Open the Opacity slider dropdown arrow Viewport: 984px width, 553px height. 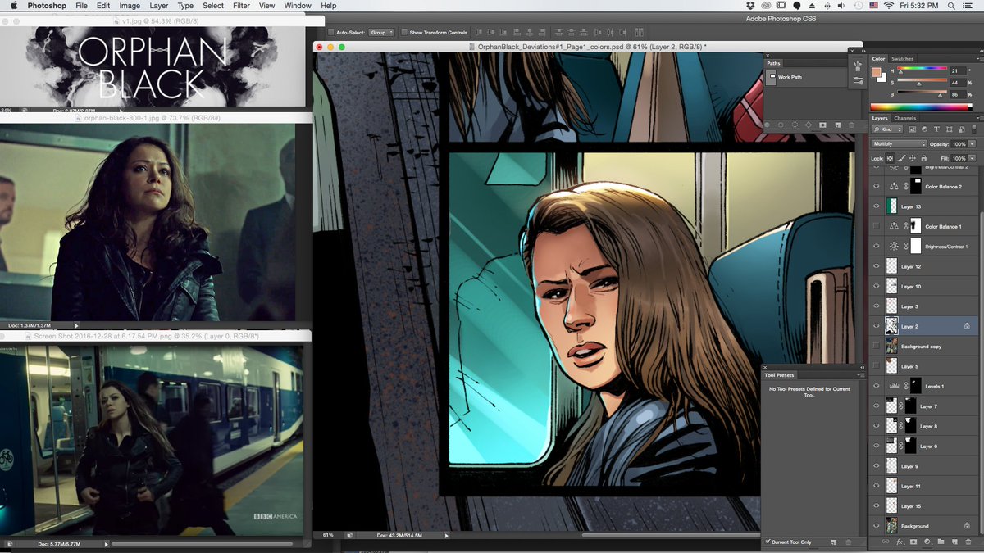[x=972, y=143]
